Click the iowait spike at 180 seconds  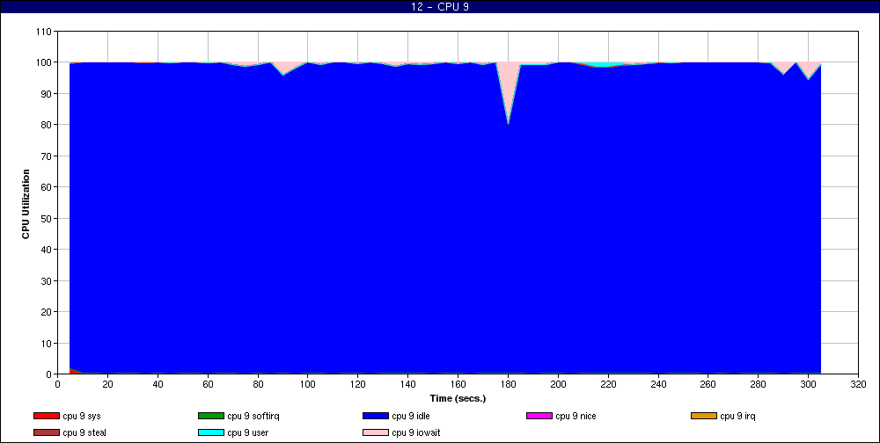click(x=508, y=84)
